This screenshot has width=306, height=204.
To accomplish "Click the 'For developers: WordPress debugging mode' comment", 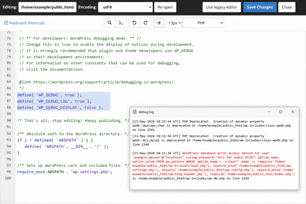I will tap(80, 38).
